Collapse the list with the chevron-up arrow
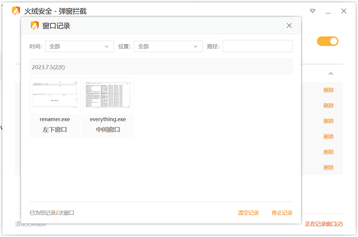Image resolution: width=358 pixels, height=237 pixels. pyautogui.click(x=331, y=74)
